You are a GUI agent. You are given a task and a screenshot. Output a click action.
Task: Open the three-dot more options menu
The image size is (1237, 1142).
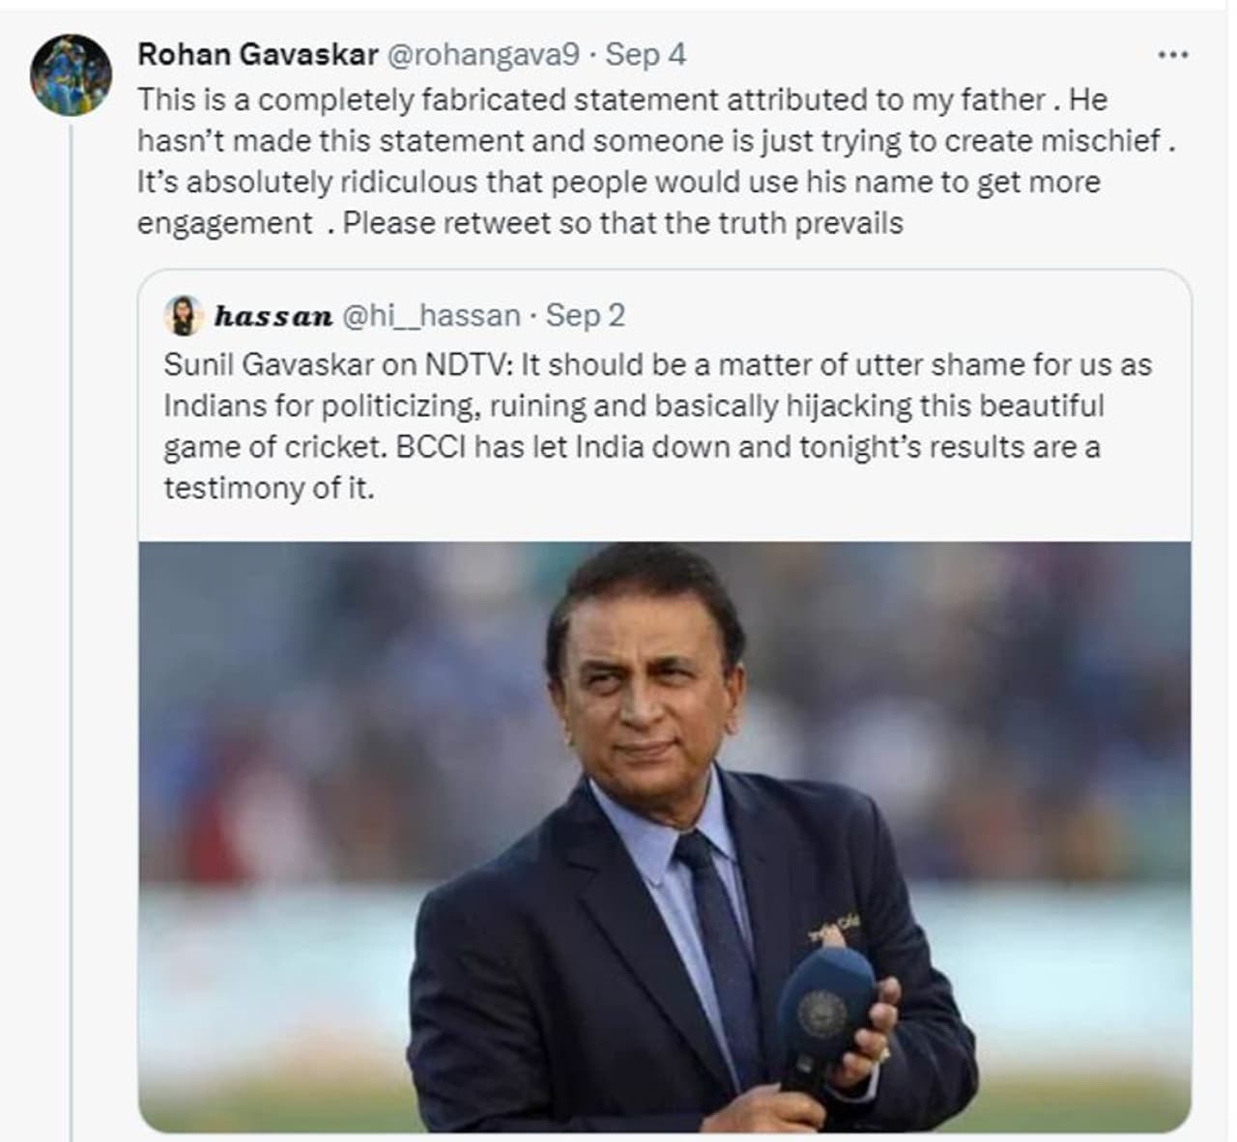pos(1172,56)
